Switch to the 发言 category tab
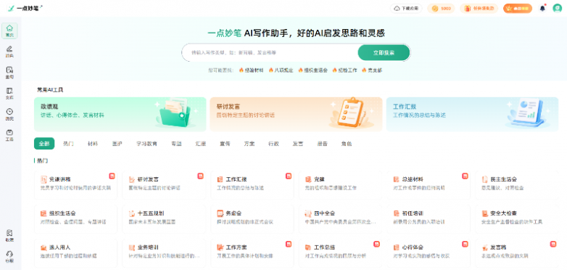The width and height of the screenshot is (567, 270). click(297, 144)
